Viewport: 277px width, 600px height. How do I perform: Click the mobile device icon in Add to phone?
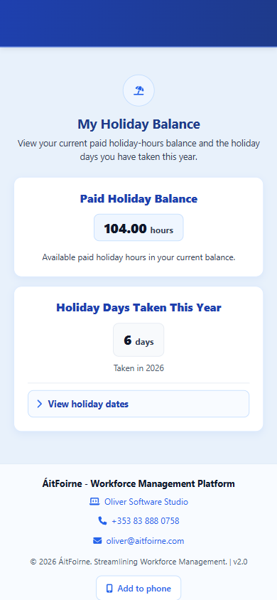(x=109, y=589)
